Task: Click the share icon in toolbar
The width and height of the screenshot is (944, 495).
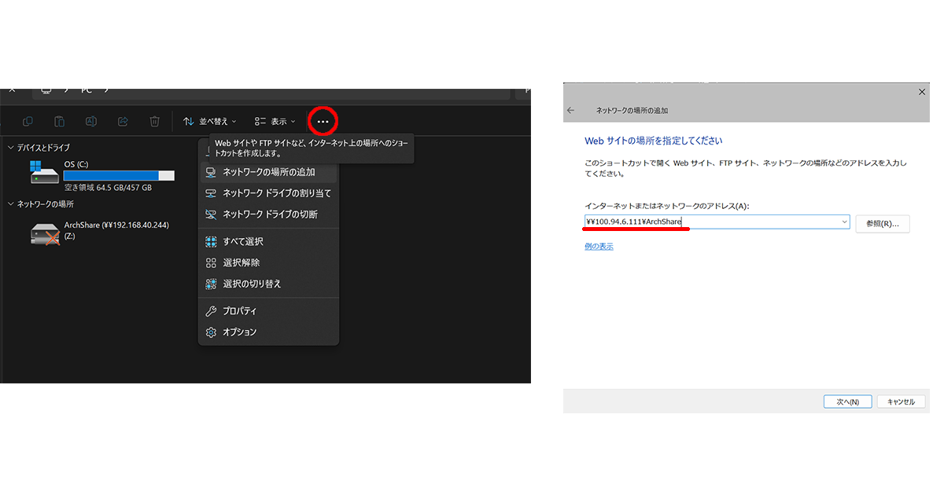Action: click(x=123, y=121)
